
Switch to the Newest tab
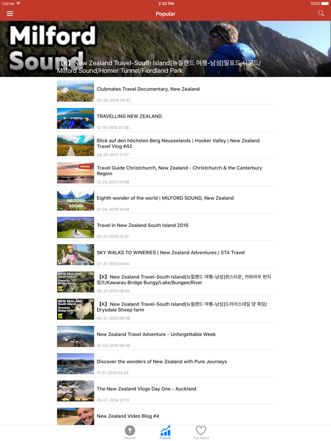pyautogui.click(x=130, y=432)
